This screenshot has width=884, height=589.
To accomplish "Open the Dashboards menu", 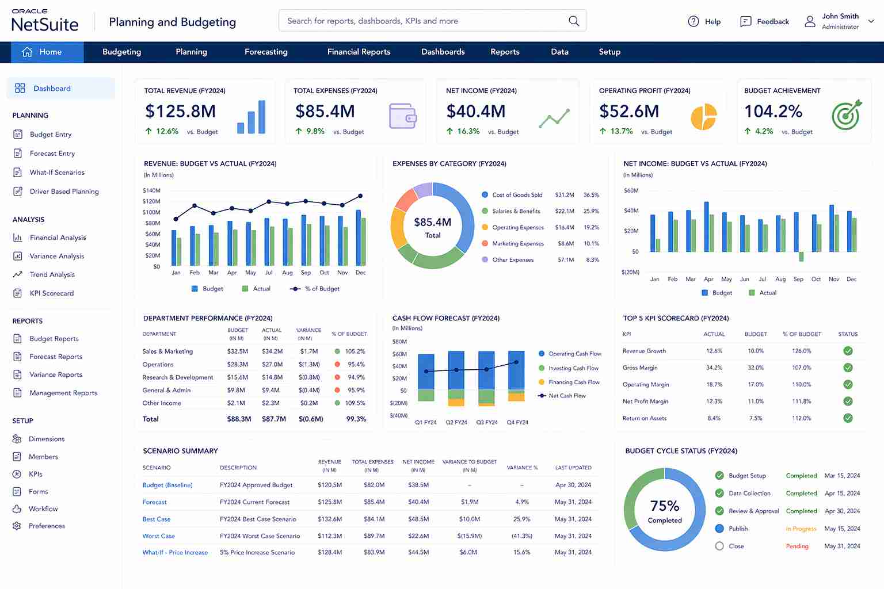I will coord(443,52).
